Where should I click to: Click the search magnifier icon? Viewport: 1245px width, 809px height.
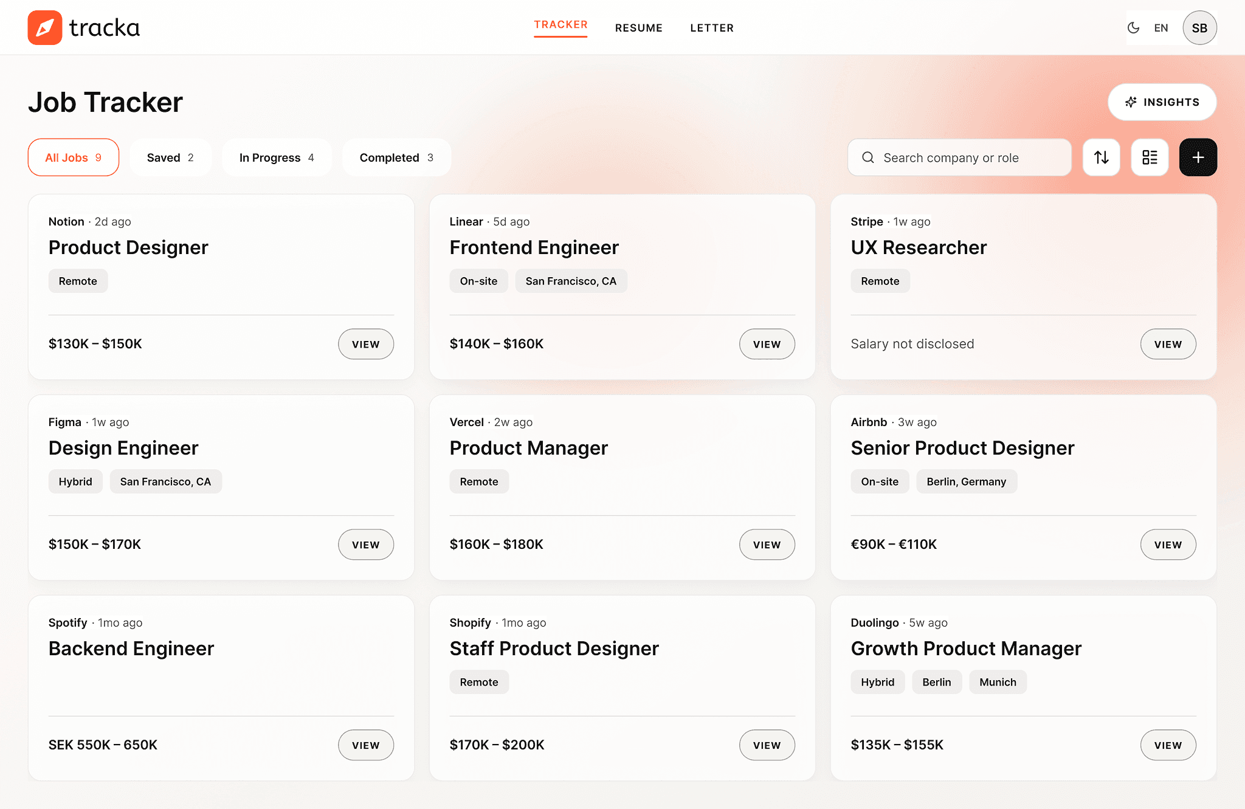click(868, 157)
